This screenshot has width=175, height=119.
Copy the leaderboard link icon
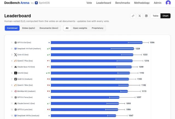[133, 16]
